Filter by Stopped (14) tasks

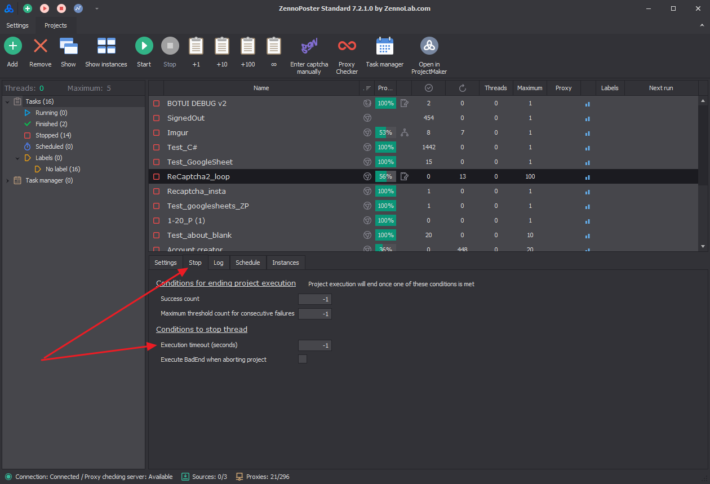point(53,135)
